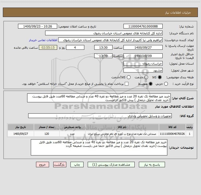Click the response deadline time 13:30 field
The width and height of the screenshot is (201, 195).
103,47
